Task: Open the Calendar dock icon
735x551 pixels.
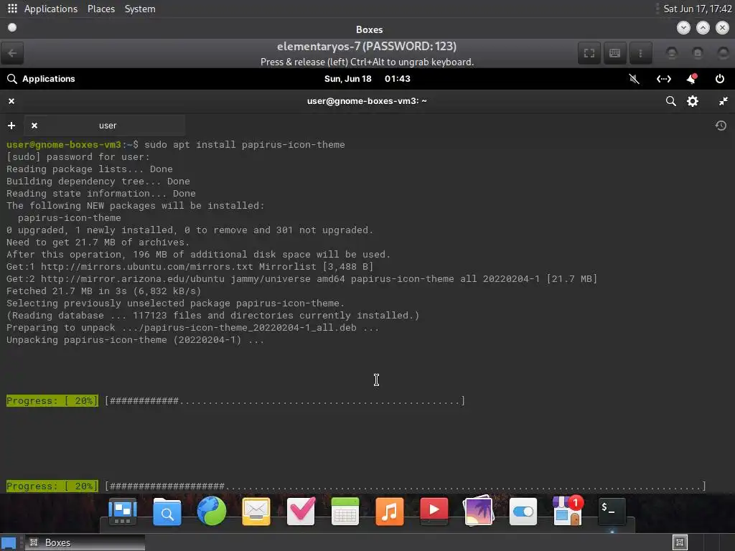Action: (x=345, y=511)
